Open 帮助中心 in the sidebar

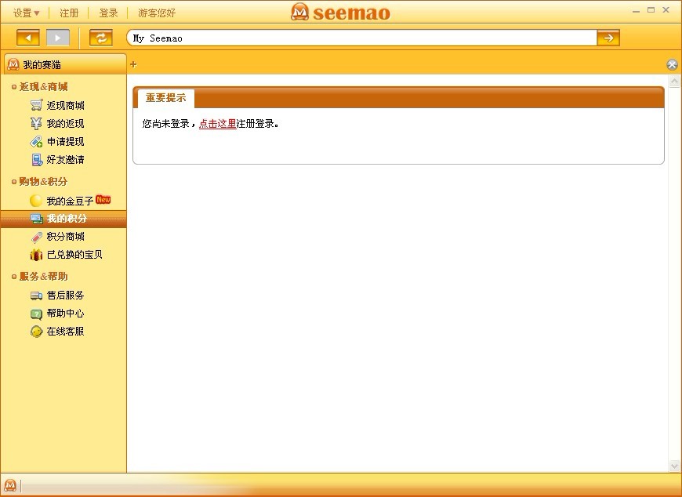65,314
